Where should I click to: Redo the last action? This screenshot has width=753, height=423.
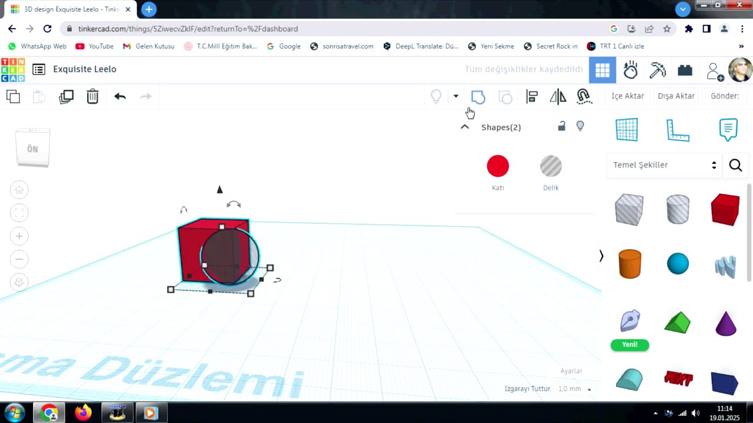[146, 96]
